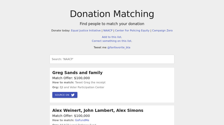The height and width of the screenshot is (125, 224).
Task: Open Center For Policing Equity link
Action: pyautogui.click(x=132, y=30)
